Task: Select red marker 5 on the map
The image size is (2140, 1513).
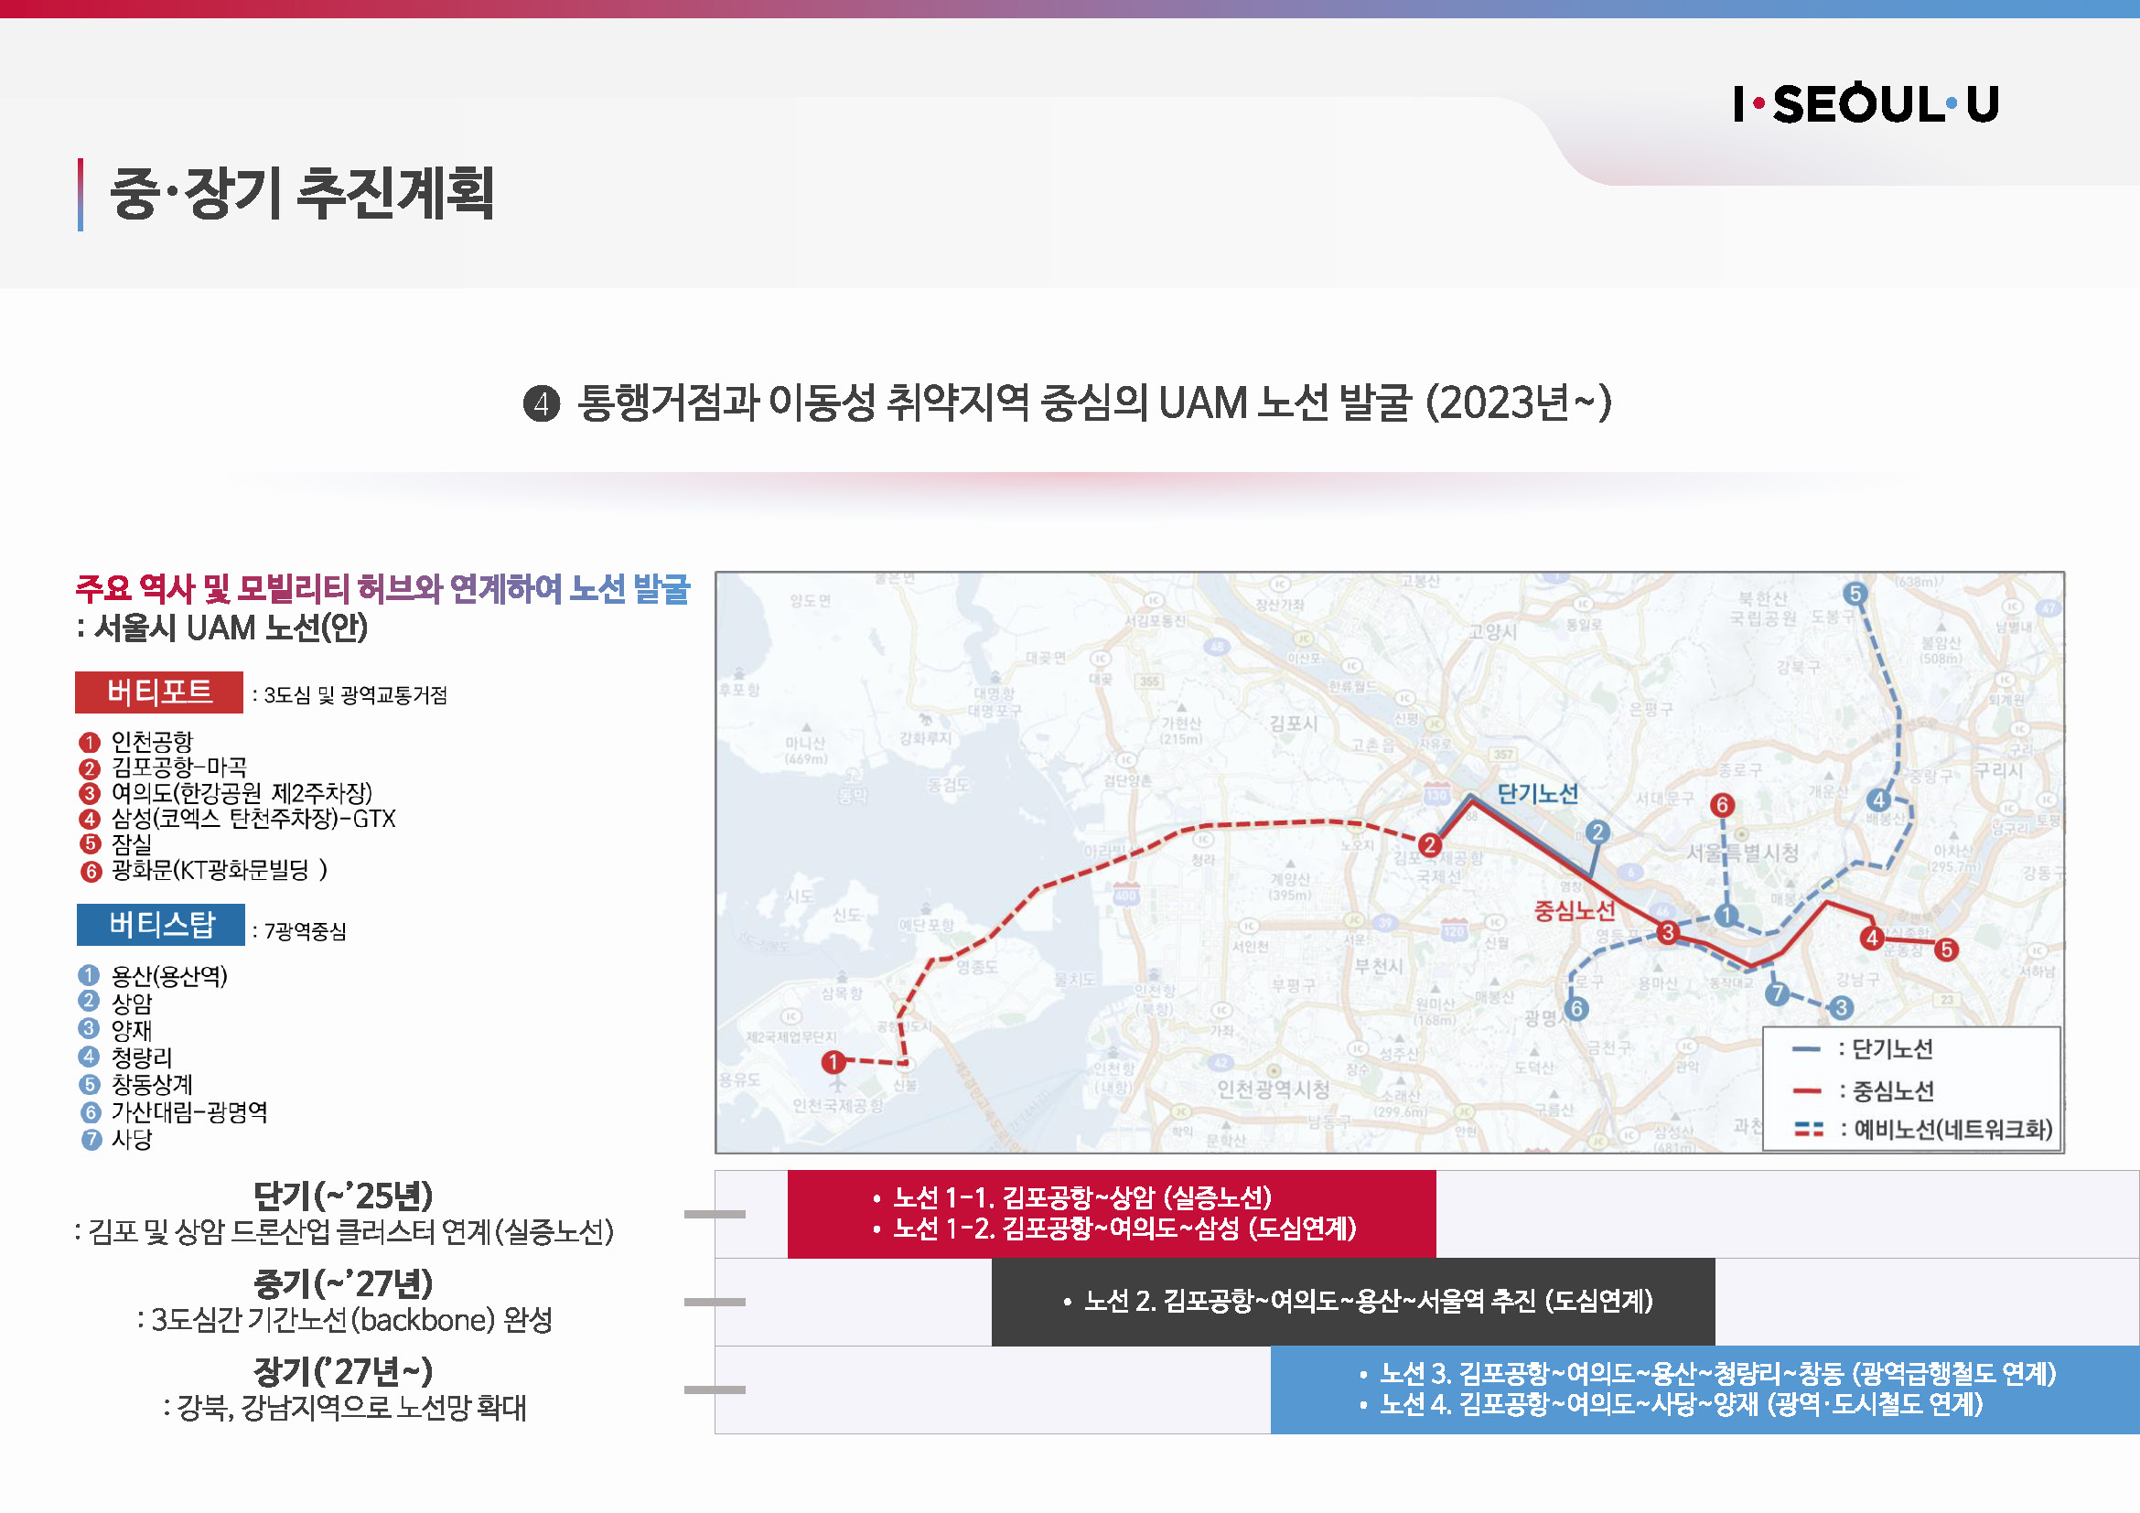Action: pyautogui.click(x=1945, y=950)
